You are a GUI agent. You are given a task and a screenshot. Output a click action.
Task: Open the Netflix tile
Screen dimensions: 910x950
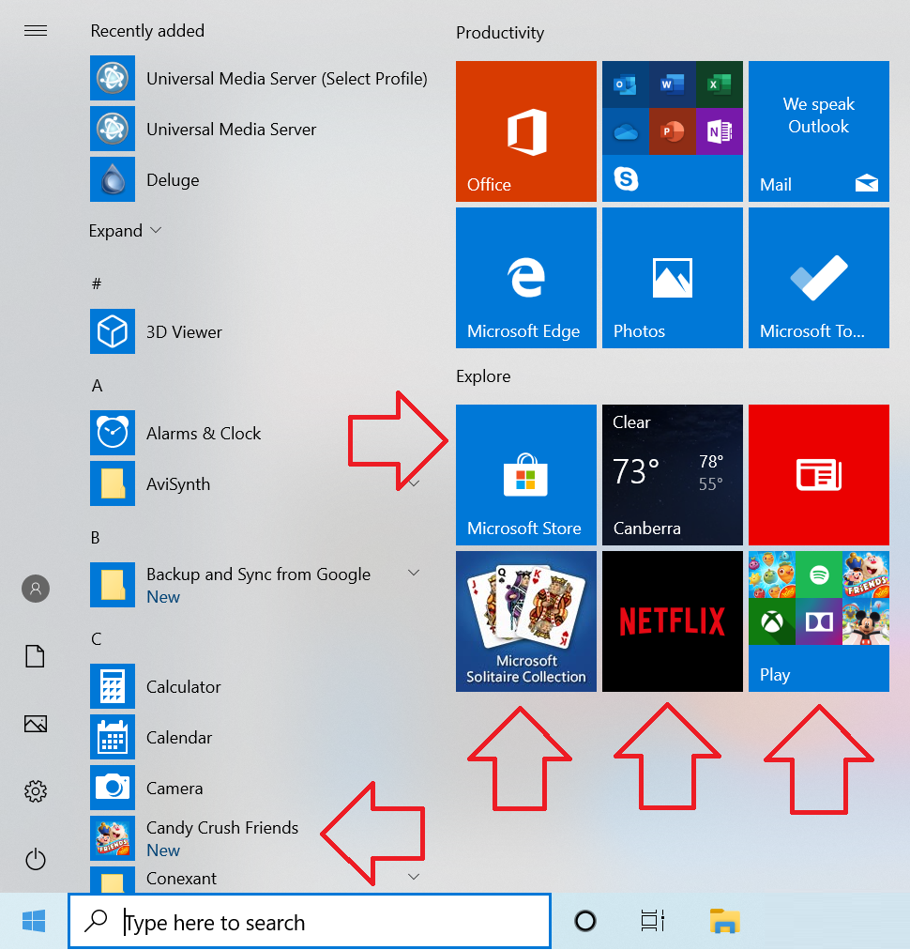coord(672,621)
